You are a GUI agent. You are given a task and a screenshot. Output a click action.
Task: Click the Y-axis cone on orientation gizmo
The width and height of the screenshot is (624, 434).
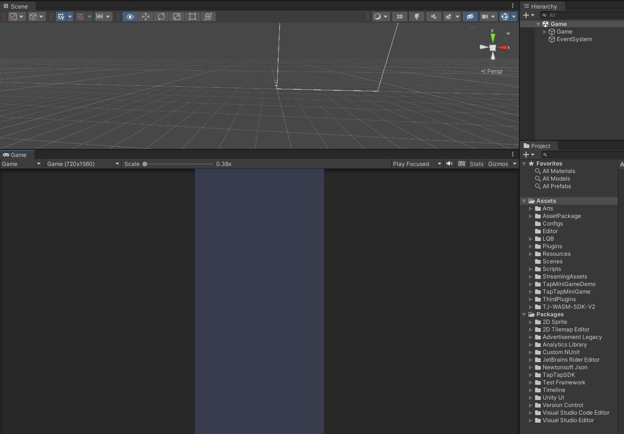point(493,37)
